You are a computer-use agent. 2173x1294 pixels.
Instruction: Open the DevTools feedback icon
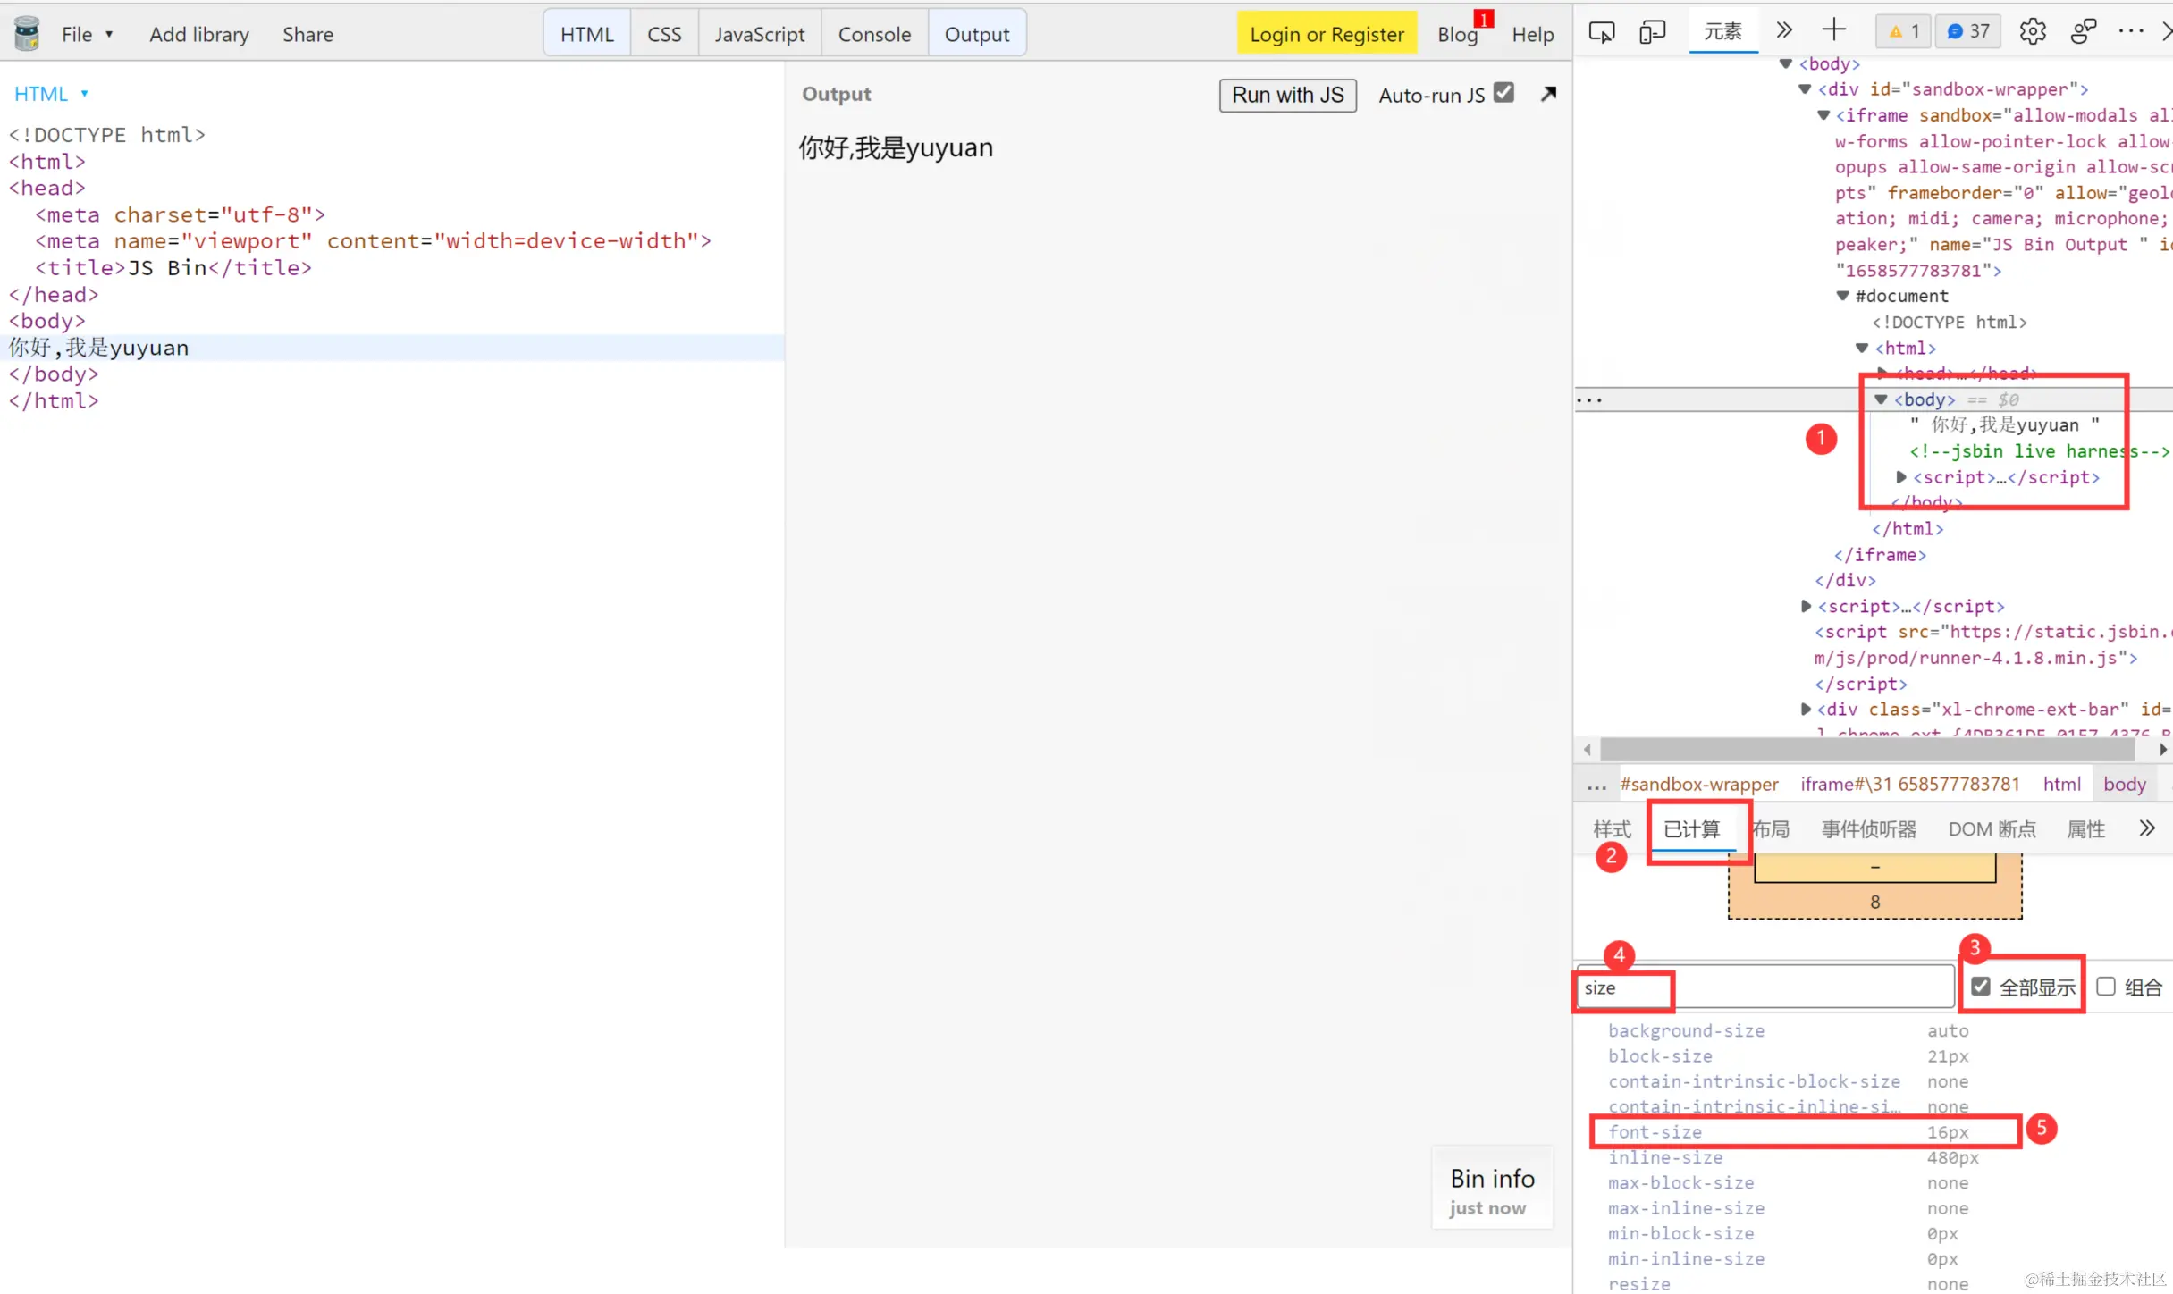2083,32
